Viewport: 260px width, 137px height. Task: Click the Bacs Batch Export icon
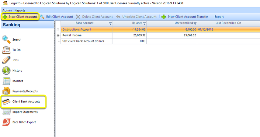[6, 122]
